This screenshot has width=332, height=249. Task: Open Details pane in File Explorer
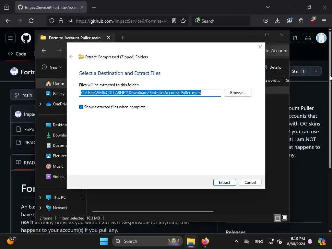[273, 67]
